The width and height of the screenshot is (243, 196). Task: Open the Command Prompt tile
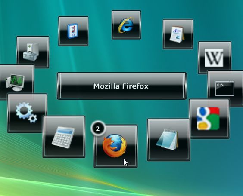224,89
